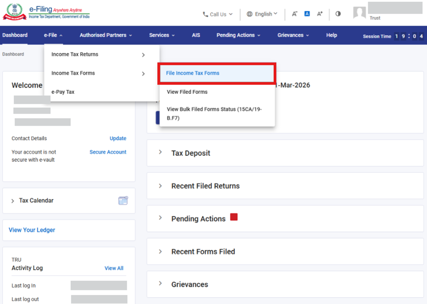
Task: Reset to default font size icon
Action: click(x=307, y=14)
